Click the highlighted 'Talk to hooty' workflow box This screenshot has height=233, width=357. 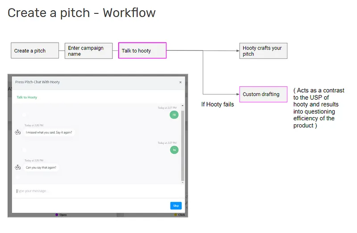142,50
